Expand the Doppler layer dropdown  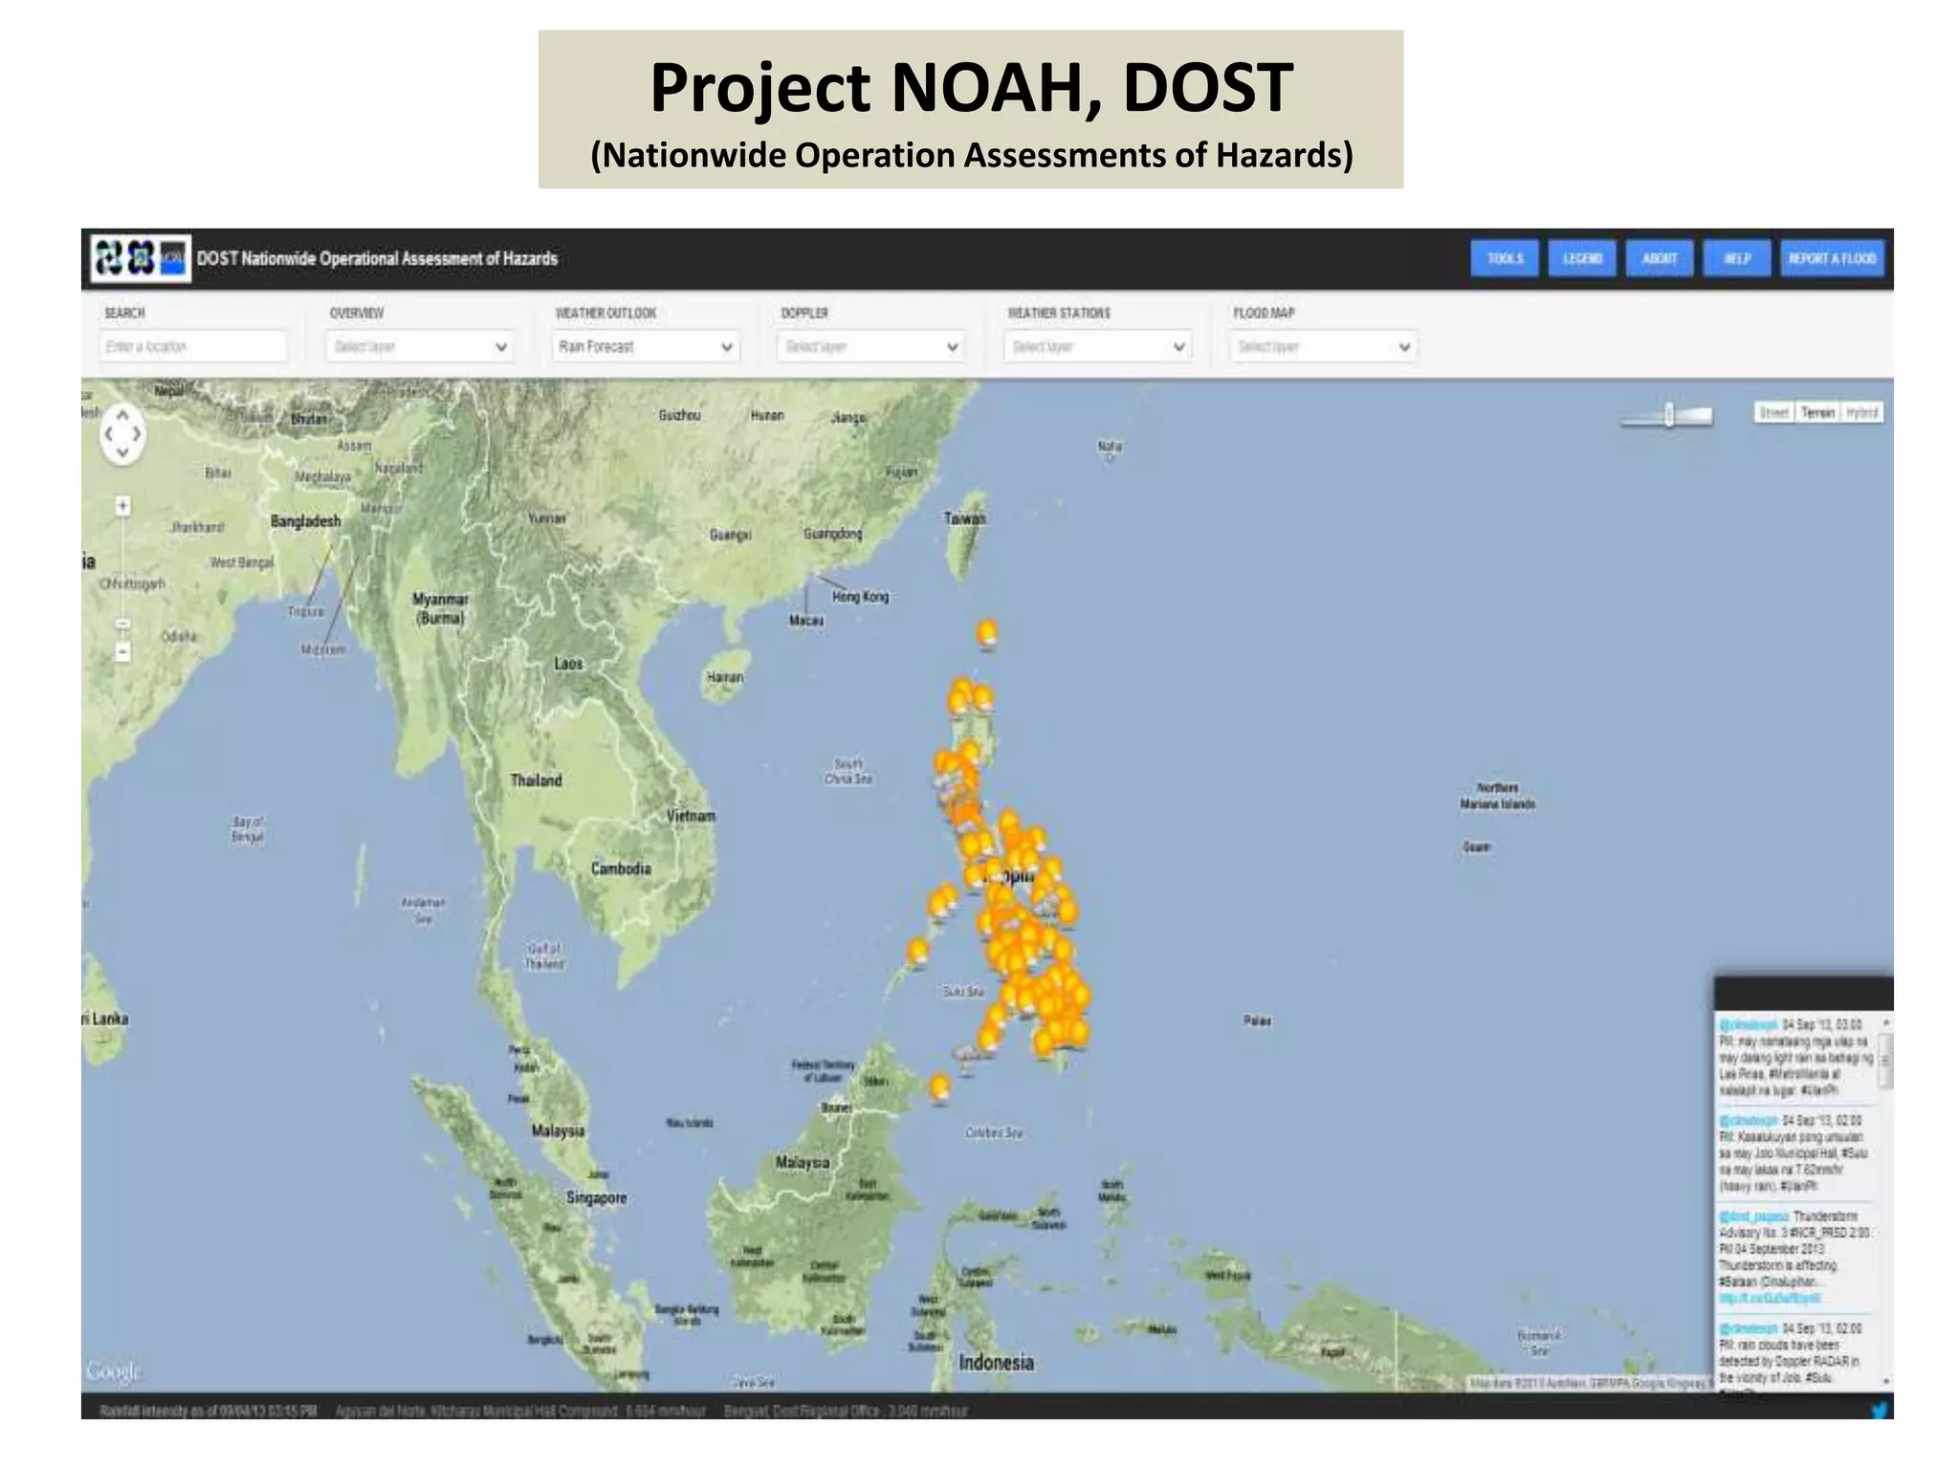tap(870, 346)
